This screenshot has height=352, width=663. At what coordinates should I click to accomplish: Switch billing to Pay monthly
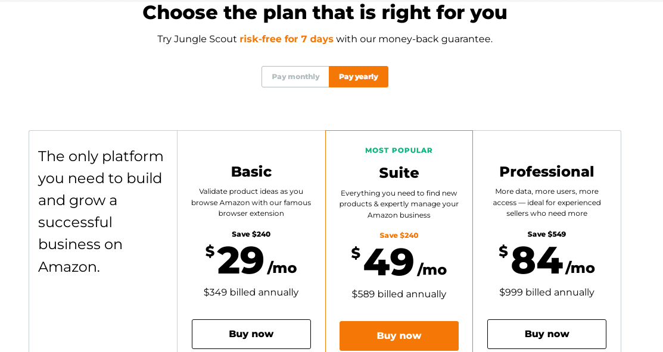[295, 77]
